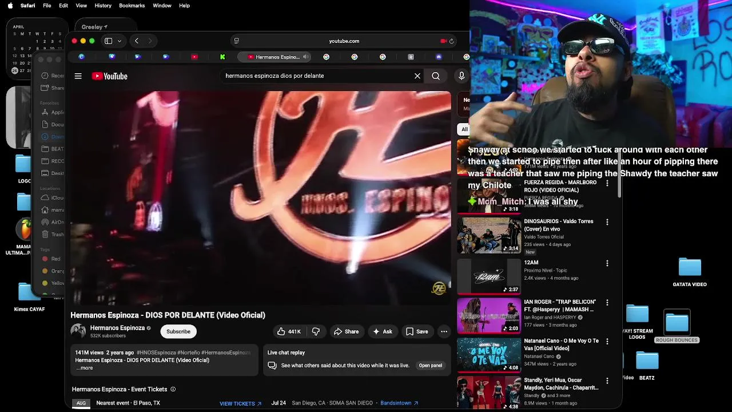
Task: Open more actions ellipsis under video
Action: (444, 331)
